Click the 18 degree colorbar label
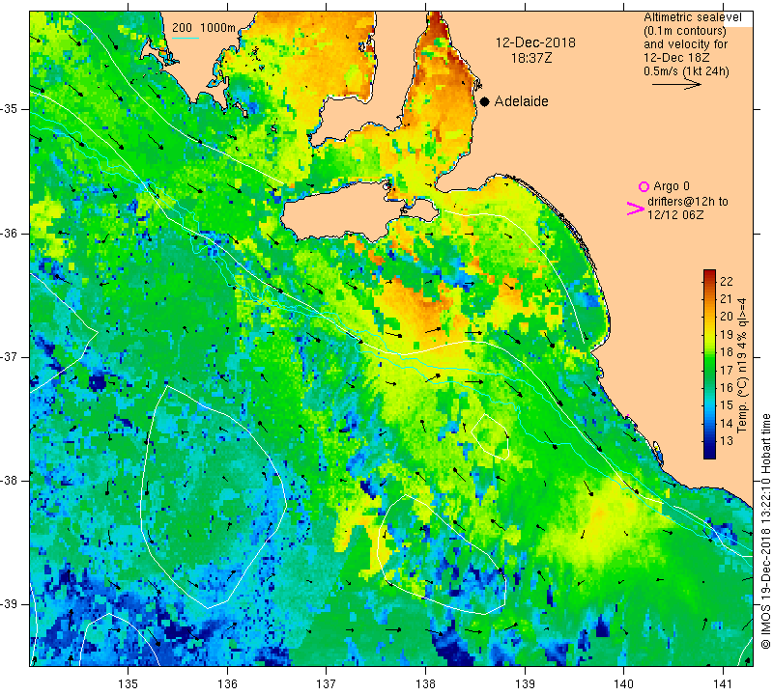The width and height of the screenshot is (773, 695). click(x=727, y=351)
